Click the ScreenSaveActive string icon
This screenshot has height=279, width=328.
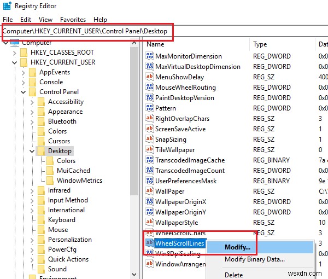[x=150, y=129]
